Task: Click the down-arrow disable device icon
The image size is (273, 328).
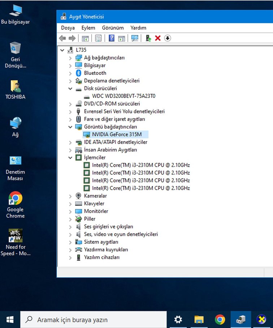Action: [x=168, y=38]
